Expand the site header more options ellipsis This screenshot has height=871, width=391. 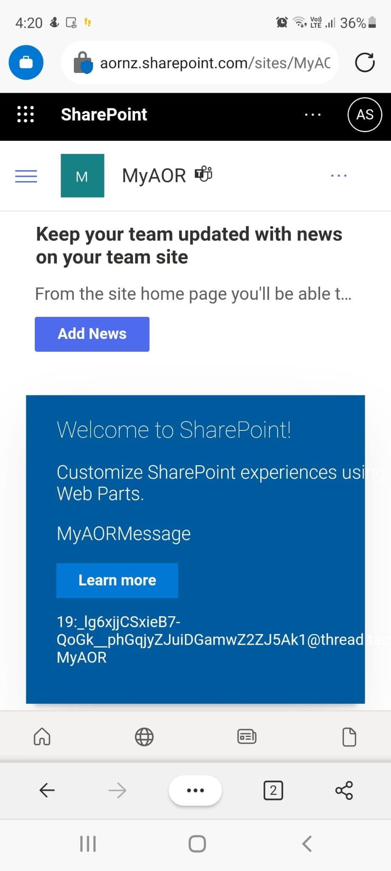[x=339, y=176]
